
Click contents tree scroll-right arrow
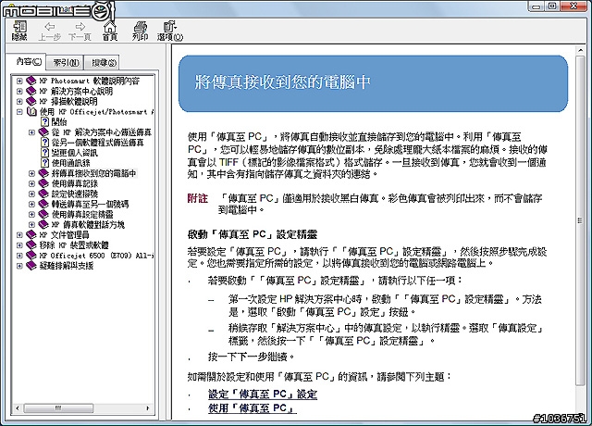[148, 408]
